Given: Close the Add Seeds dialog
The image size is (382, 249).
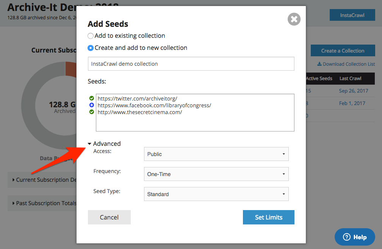Looking at the screenshot, I should pos(294,19).
